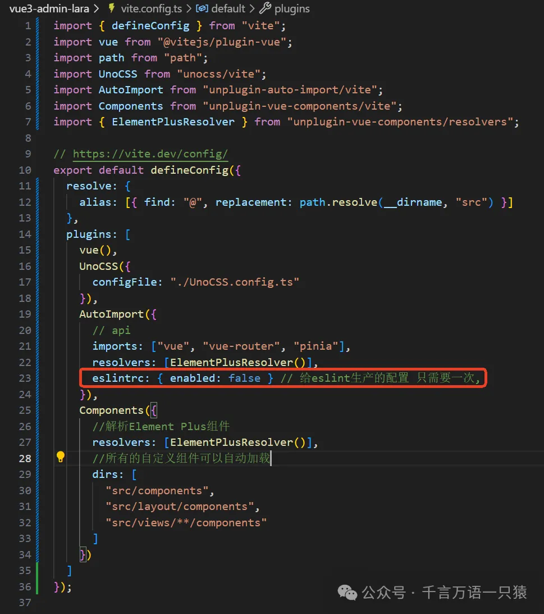
Task: Click the false value on eslintrc line
Action: click(244, 378)
